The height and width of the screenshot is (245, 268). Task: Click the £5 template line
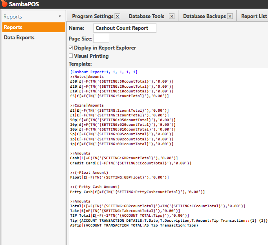[119, 96]
